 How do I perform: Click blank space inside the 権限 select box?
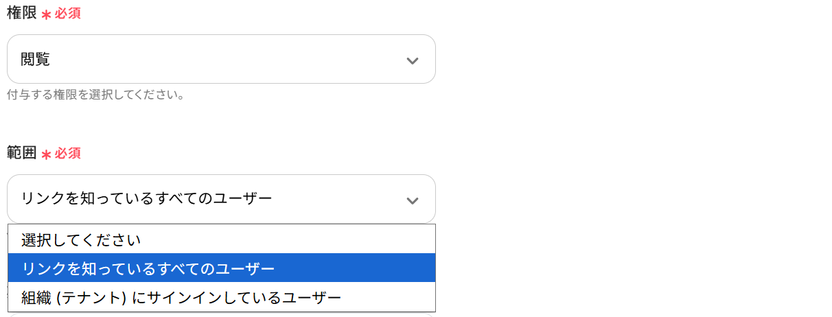pyautogui.click(x=240, y=60)
